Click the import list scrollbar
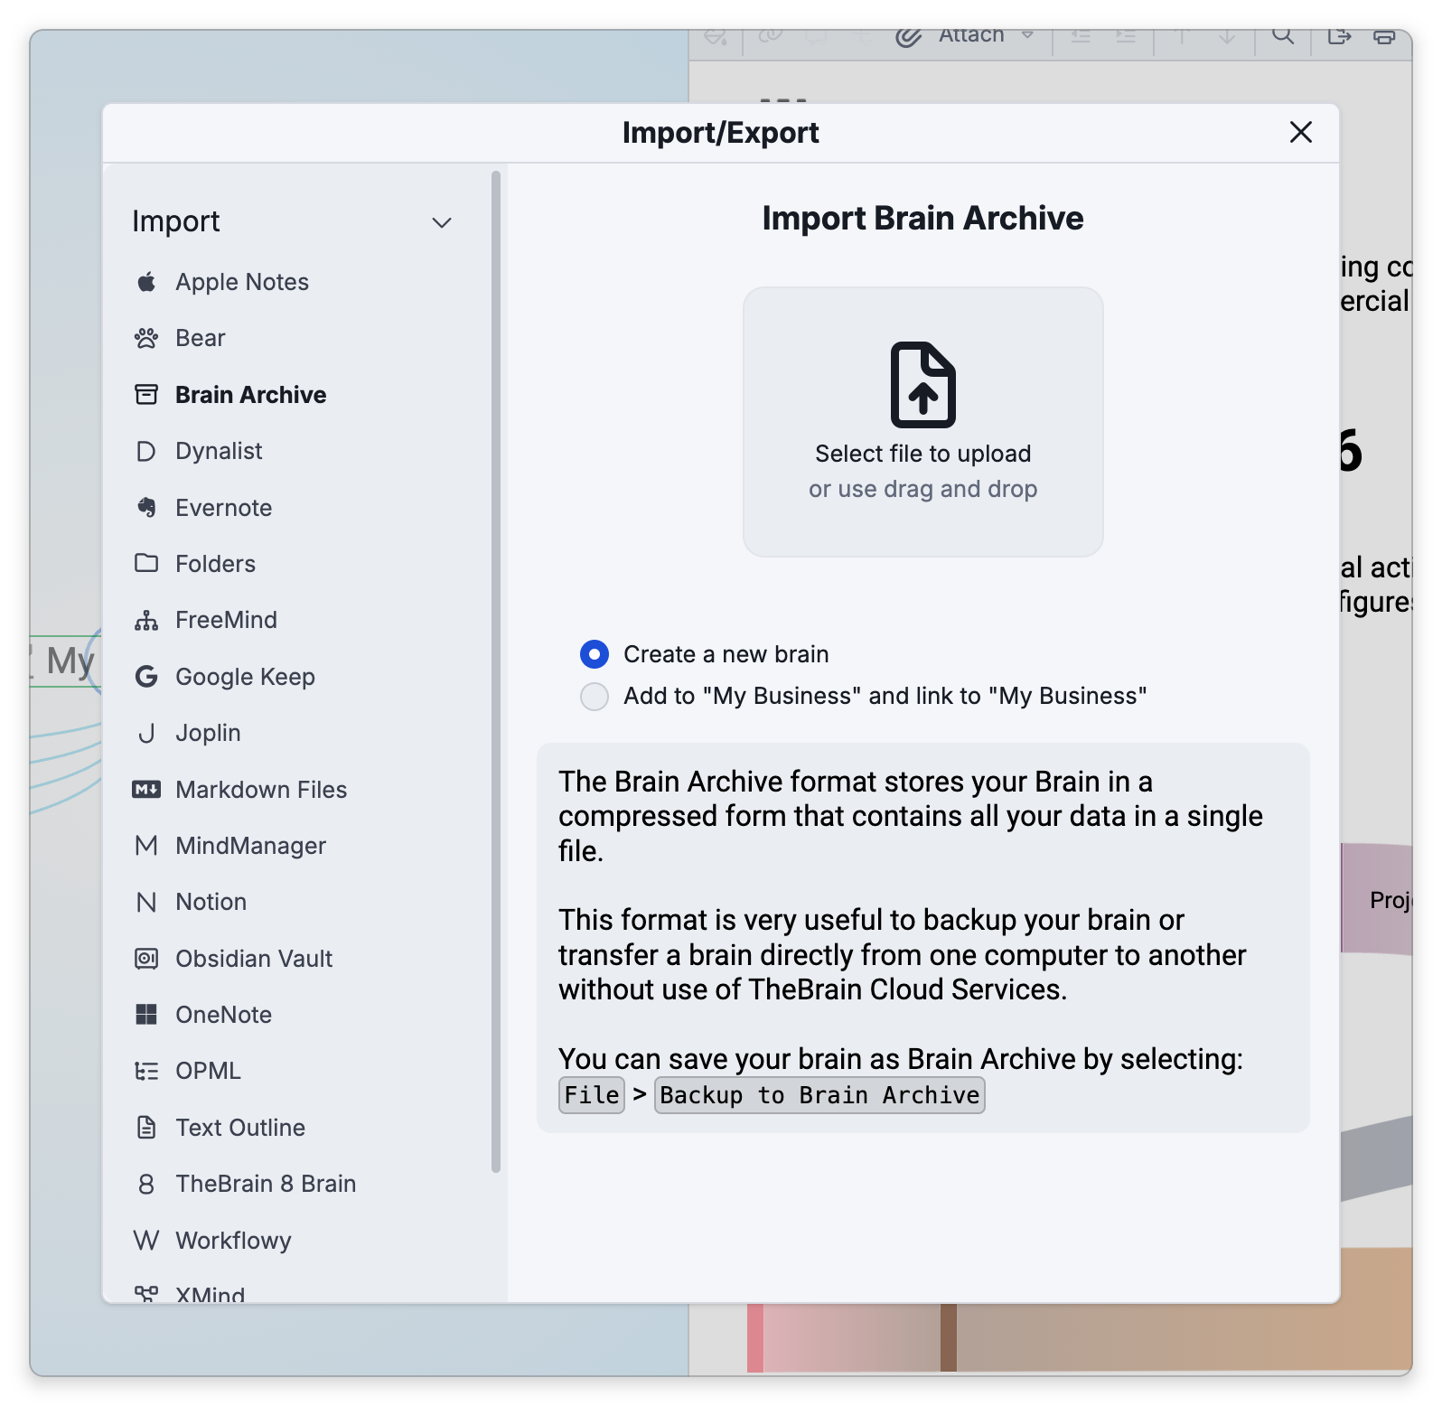Screen dimensions: 1442x1406 (x=495, y=672)
